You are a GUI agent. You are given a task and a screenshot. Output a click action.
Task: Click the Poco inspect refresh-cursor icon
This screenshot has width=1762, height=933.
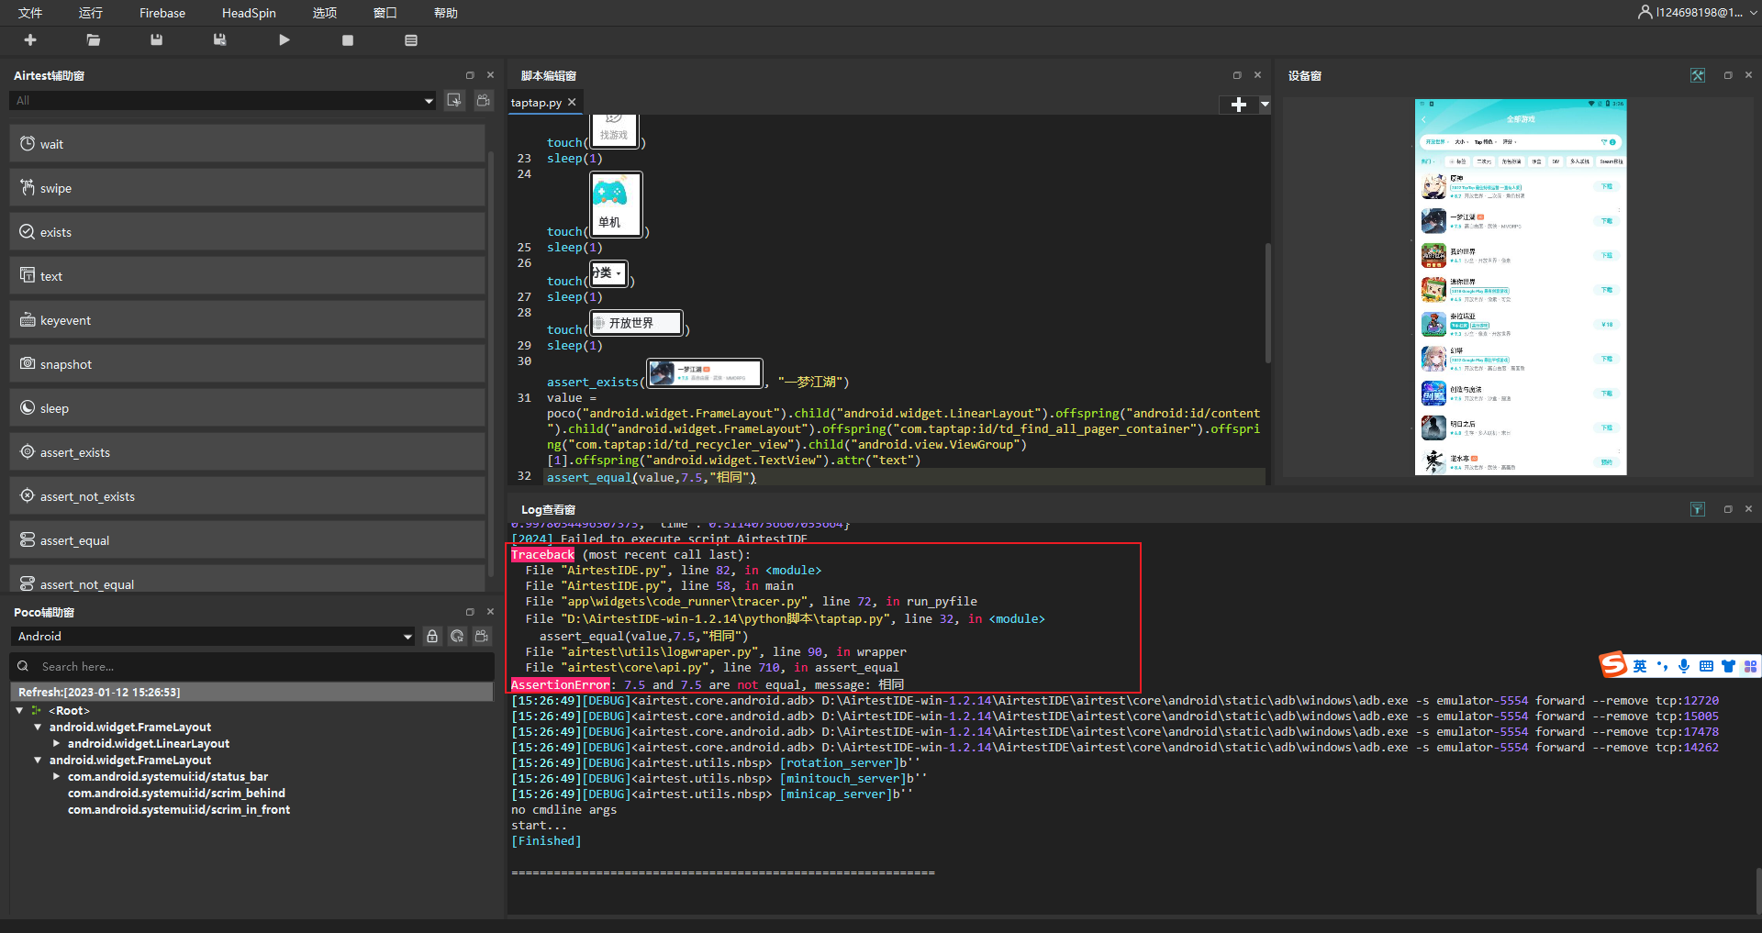[x=457, y=637]
